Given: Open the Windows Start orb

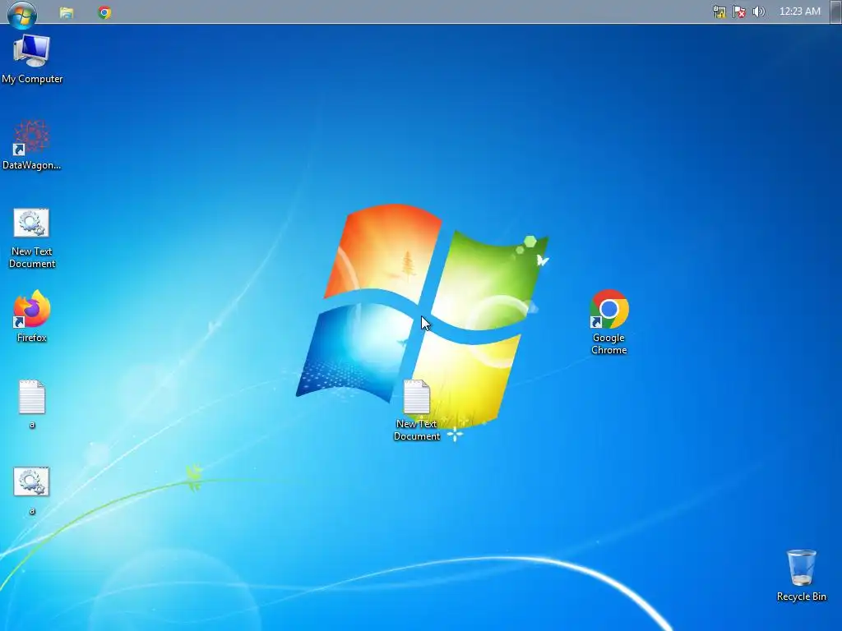Looking at the screenshot, I should tap(22, 13).
